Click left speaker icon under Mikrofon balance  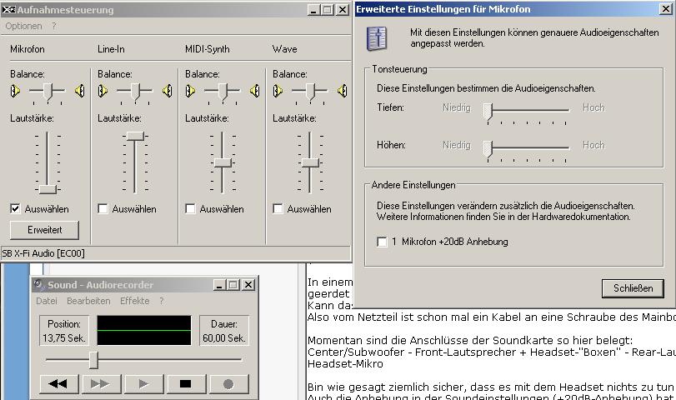coord(15,91)
